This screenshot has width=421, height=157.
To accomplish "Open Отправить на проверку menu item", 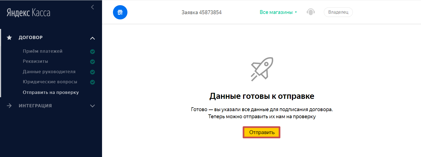I will point(51,92).
